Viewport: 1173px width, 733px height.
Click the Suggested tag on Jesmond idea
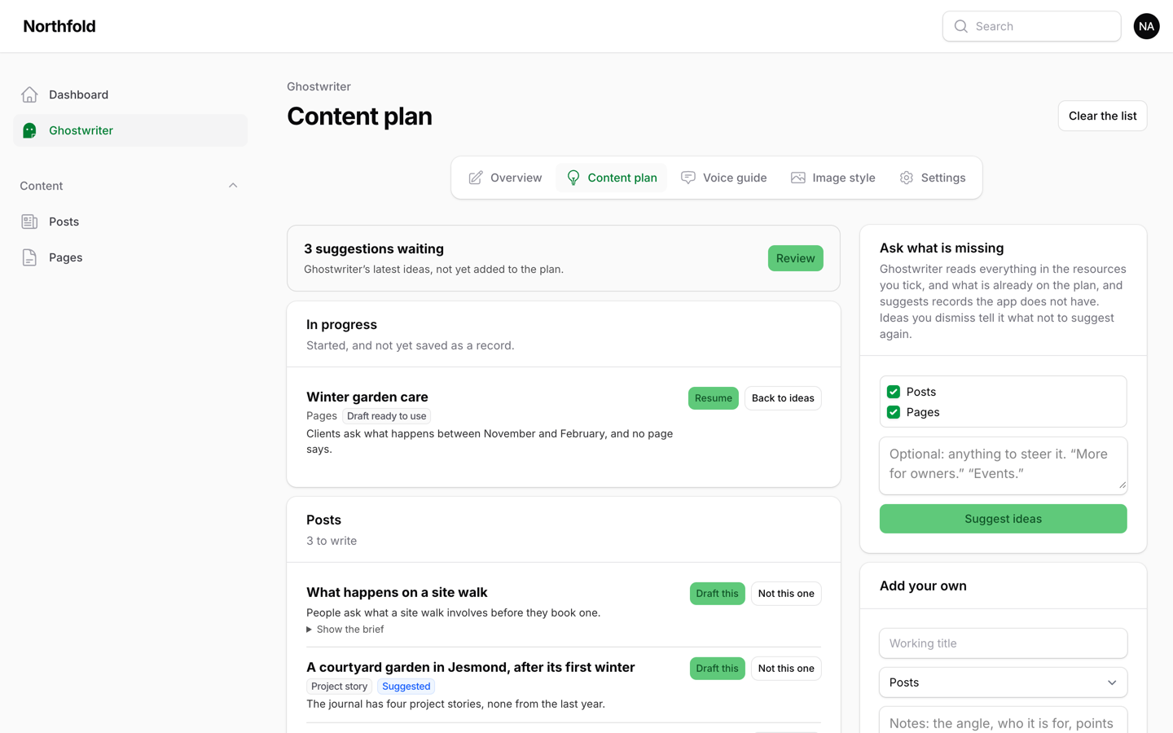click(x=406, y=687)
